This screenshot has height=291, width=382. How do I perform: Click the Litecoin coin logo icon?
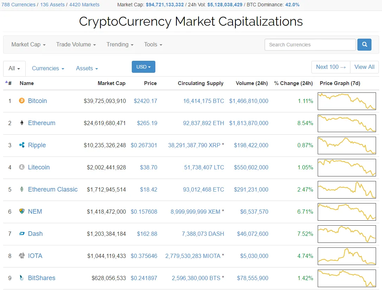click(x=22, y=167)
